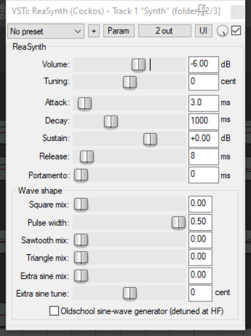
Task: Click the Portamento slider handle
Action: point(81,175)
